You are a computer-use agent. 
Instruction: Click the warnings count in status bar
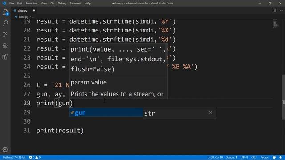coord(38,157)
